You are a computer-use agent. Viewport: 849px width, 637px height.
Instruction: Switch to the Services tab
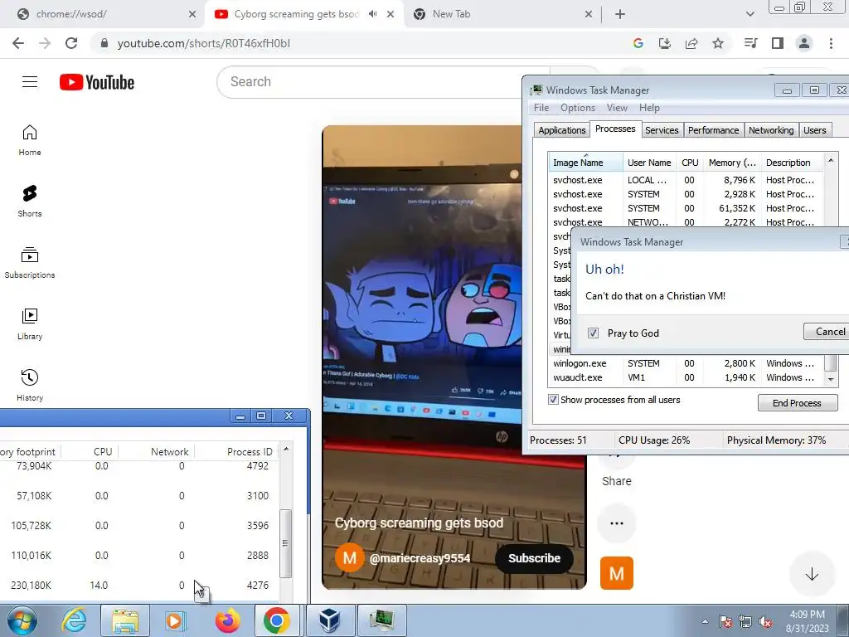point(662,130)
